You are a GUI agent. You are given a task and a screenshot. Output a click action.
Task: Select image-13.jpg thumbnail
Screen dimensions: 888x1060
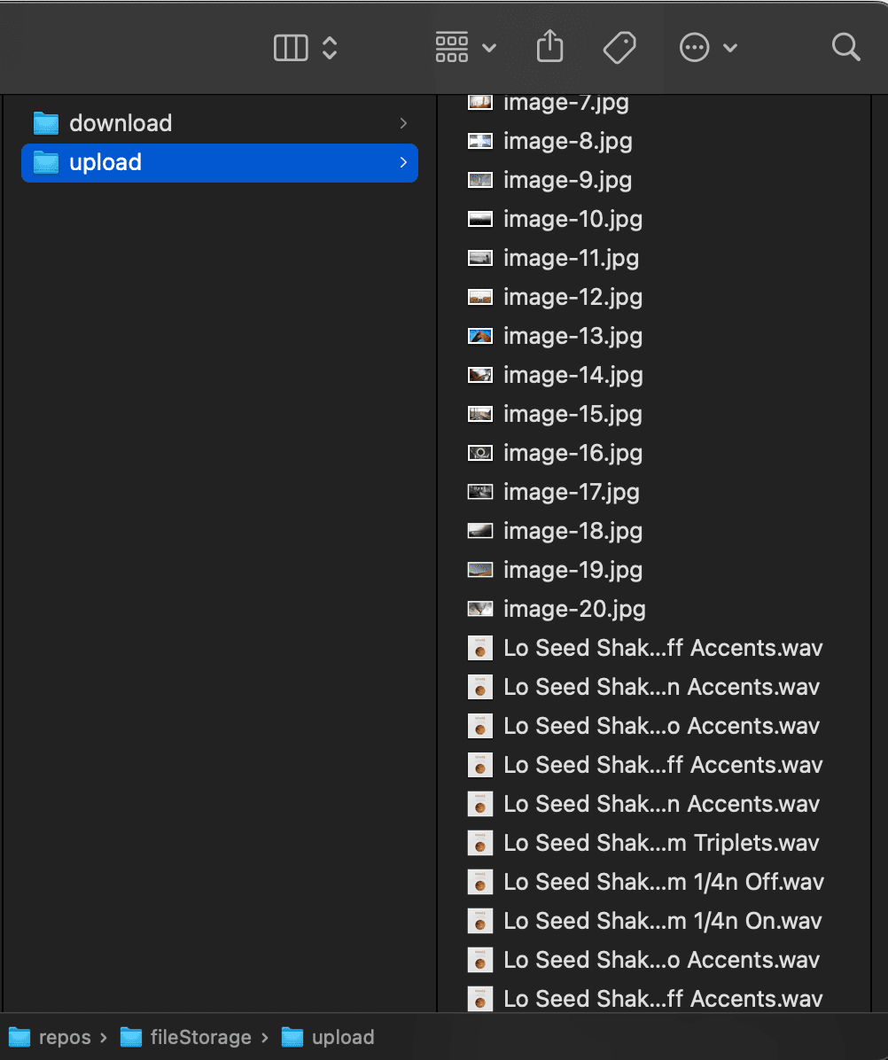click(x=479, y=336)
